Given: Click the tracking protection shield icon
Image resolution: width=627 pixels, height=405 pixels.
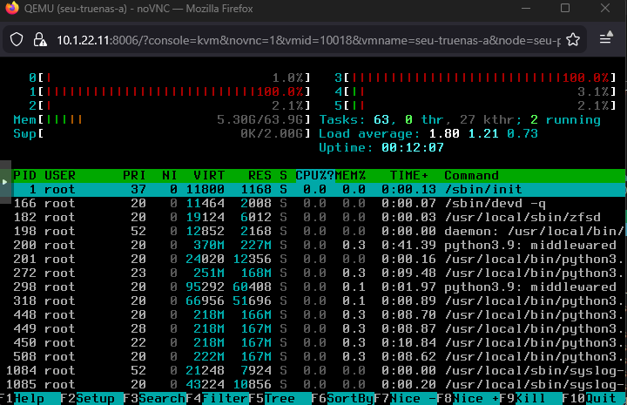Looking at the screenshot, I should (x=17, y=40).
